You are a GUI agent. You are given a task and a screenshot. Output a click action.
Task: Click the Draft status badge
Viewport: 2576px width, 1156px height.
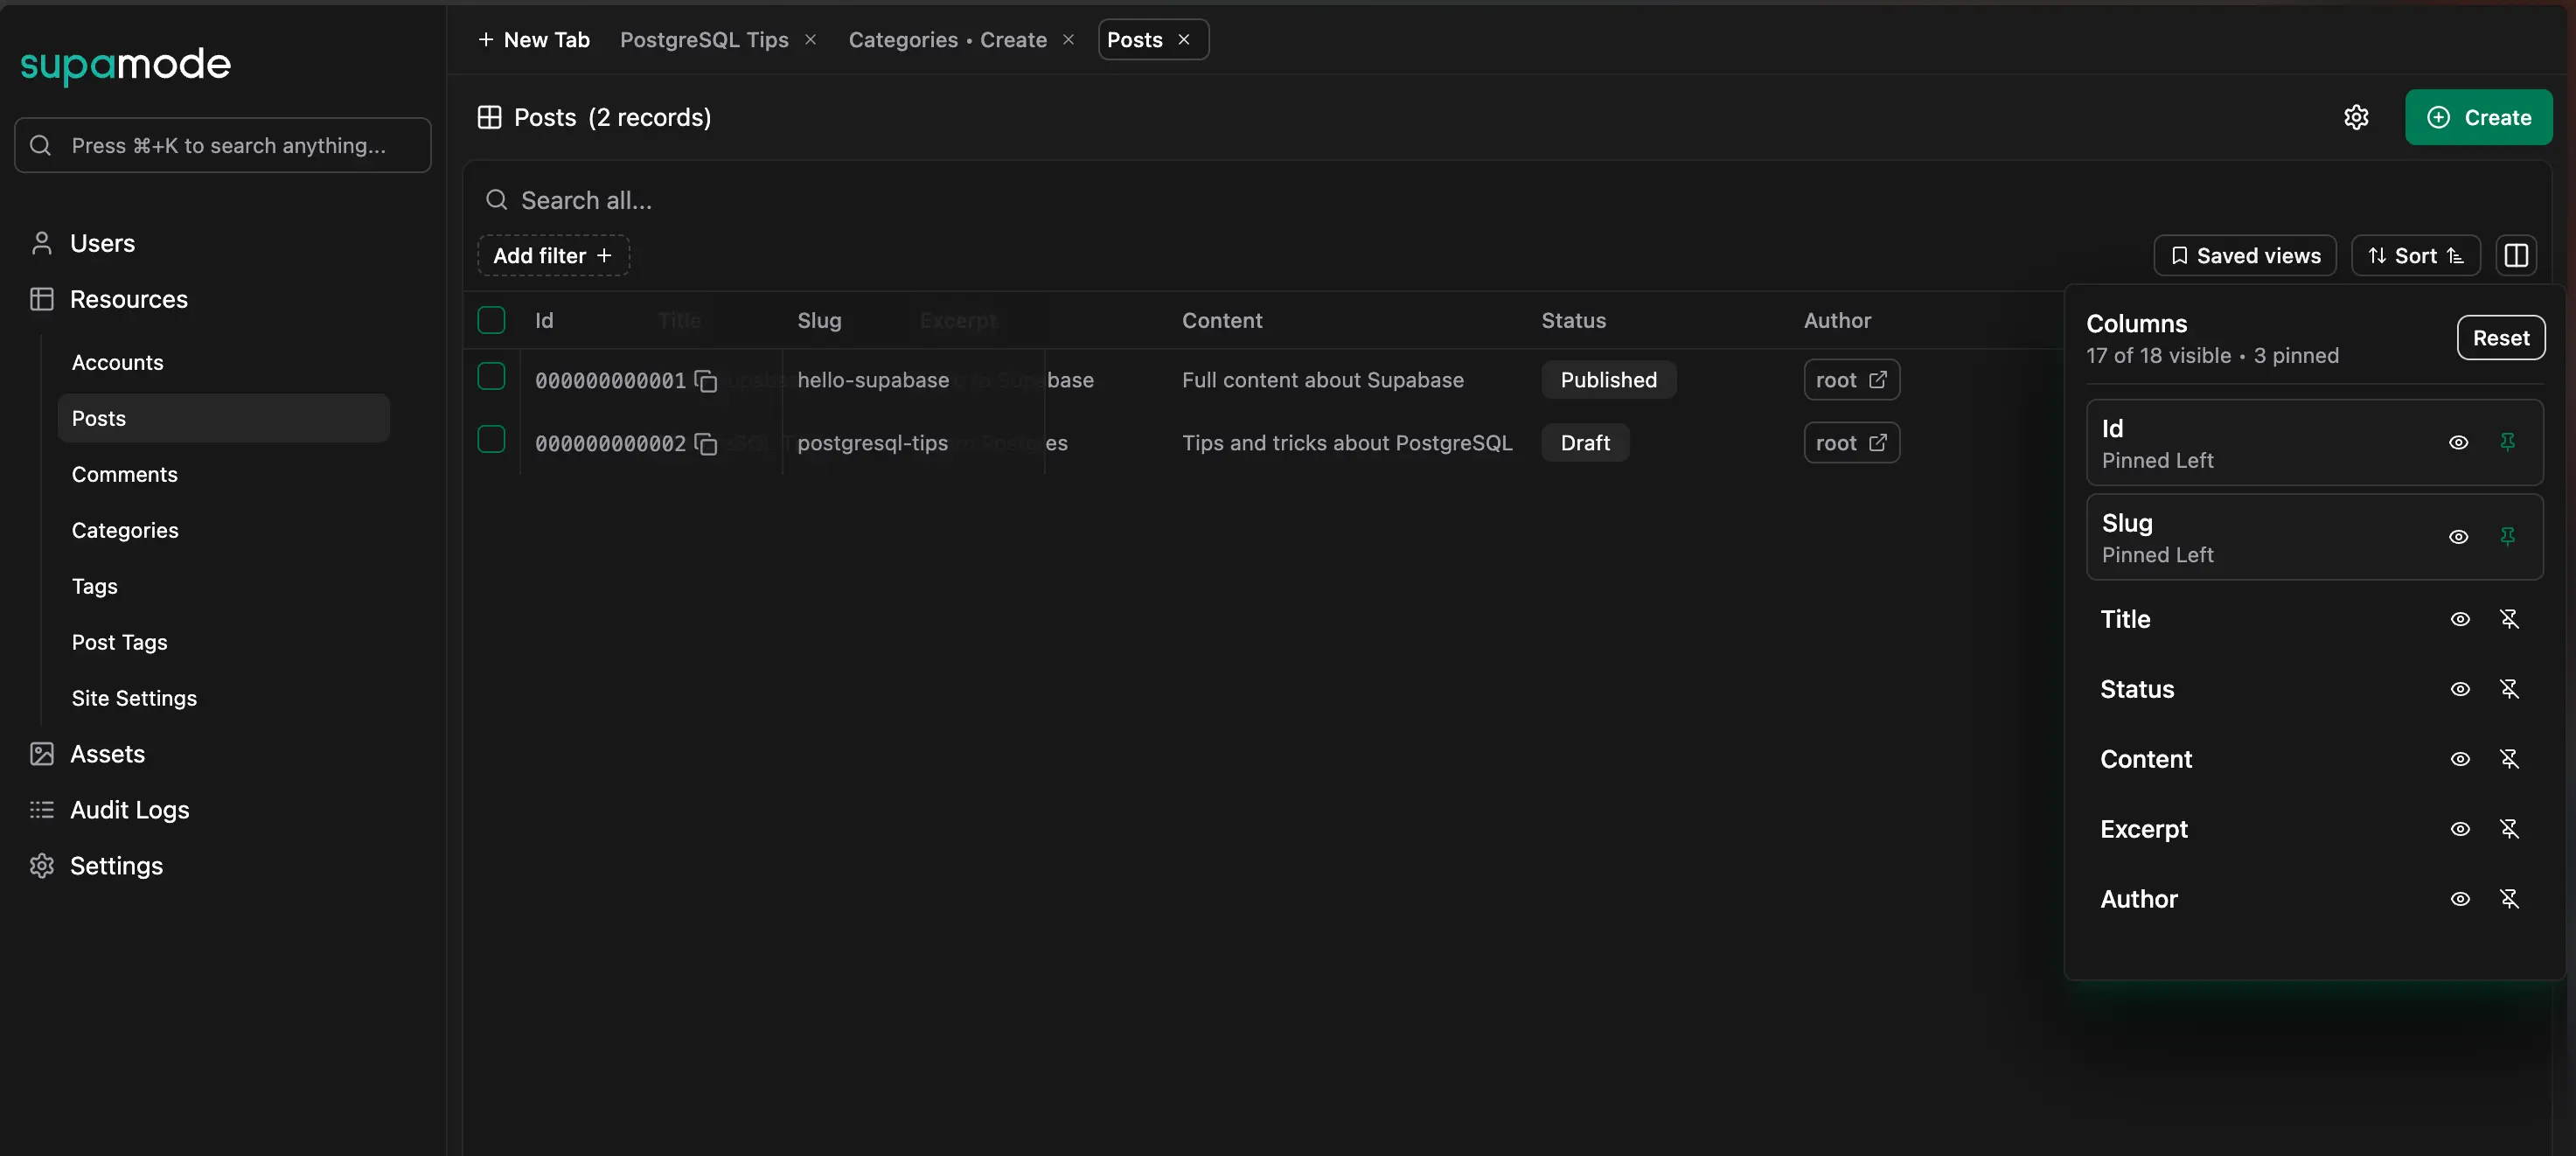pyautogui.click(x=1585, y=443)
